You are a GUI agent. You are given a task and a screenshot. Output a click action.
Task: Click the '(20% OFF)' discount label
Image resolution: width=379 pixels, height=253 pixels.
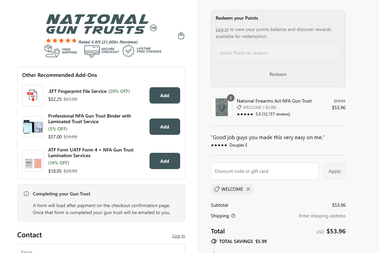point(119,91)
